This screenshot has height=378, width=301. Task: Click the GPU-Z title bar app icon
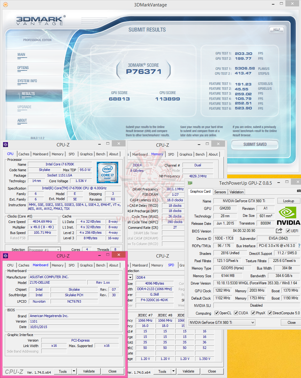click(190, 183)
